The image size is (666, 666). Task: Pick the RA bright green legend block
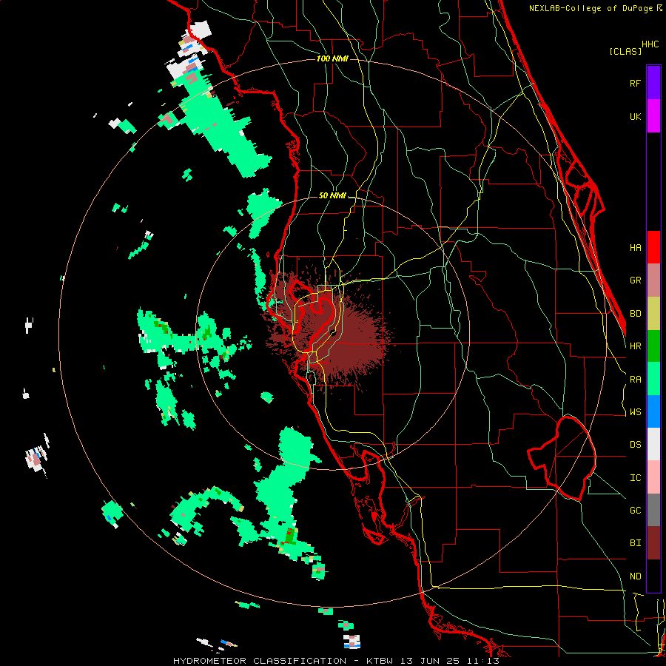pos(653,379)
